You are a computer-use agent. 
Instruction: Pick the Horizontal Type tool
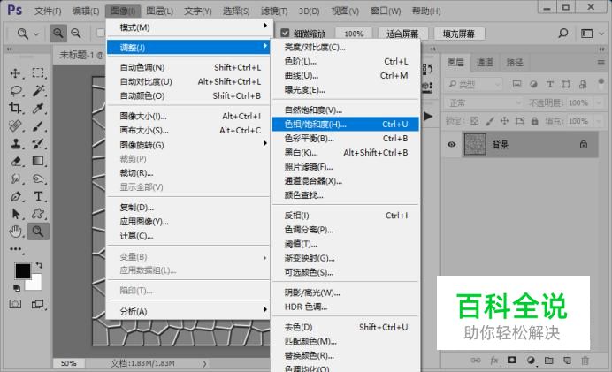coord(38,196)
